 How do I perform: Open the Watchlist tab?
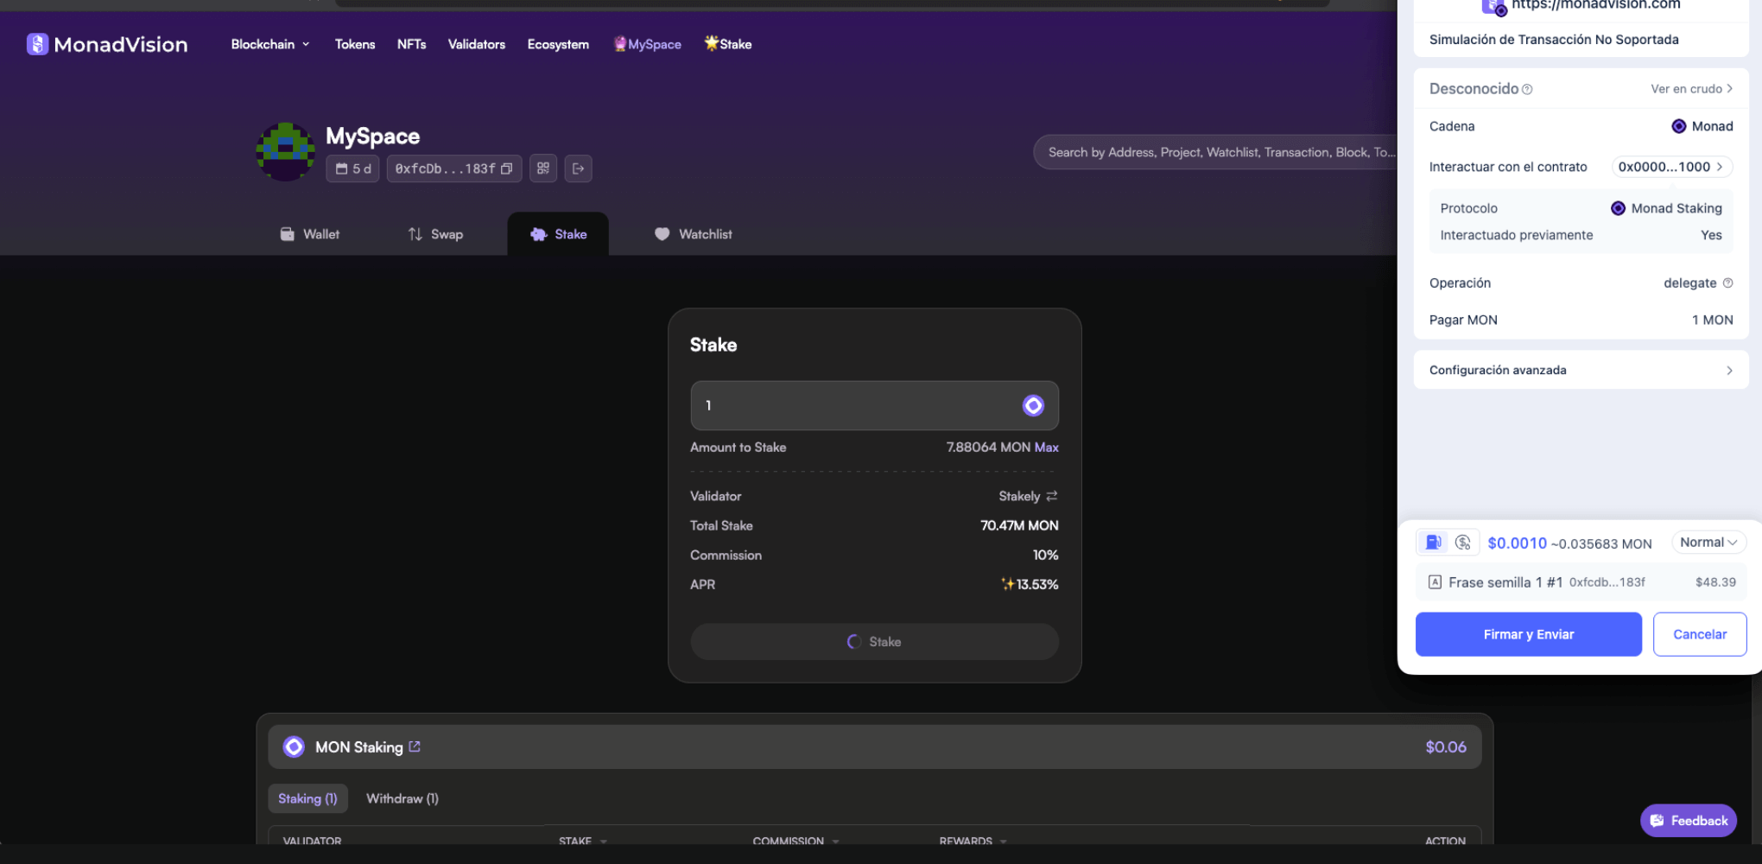694,234
